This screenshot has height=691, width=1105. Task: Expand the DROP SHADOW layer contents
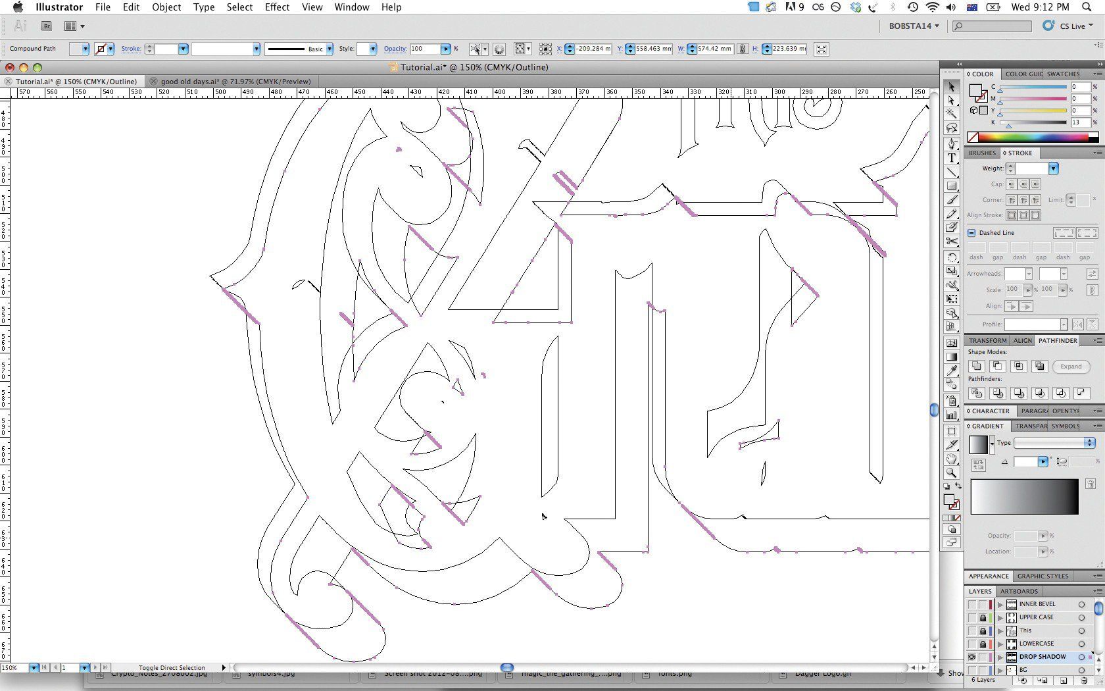point(1000,657)
